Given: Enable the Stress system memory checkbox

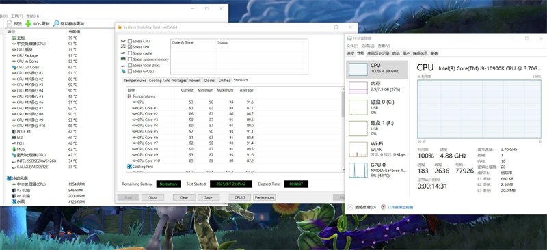Looking at the screenshot, I should tap(130, 59).
